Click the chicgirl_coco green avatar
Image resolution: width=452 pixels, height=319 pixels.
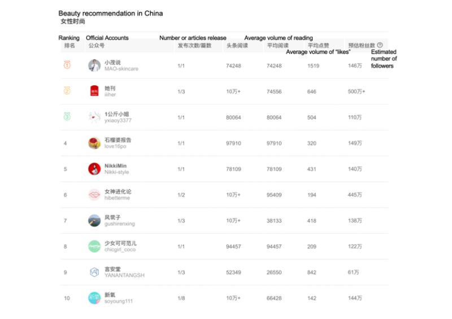(94, 246)
